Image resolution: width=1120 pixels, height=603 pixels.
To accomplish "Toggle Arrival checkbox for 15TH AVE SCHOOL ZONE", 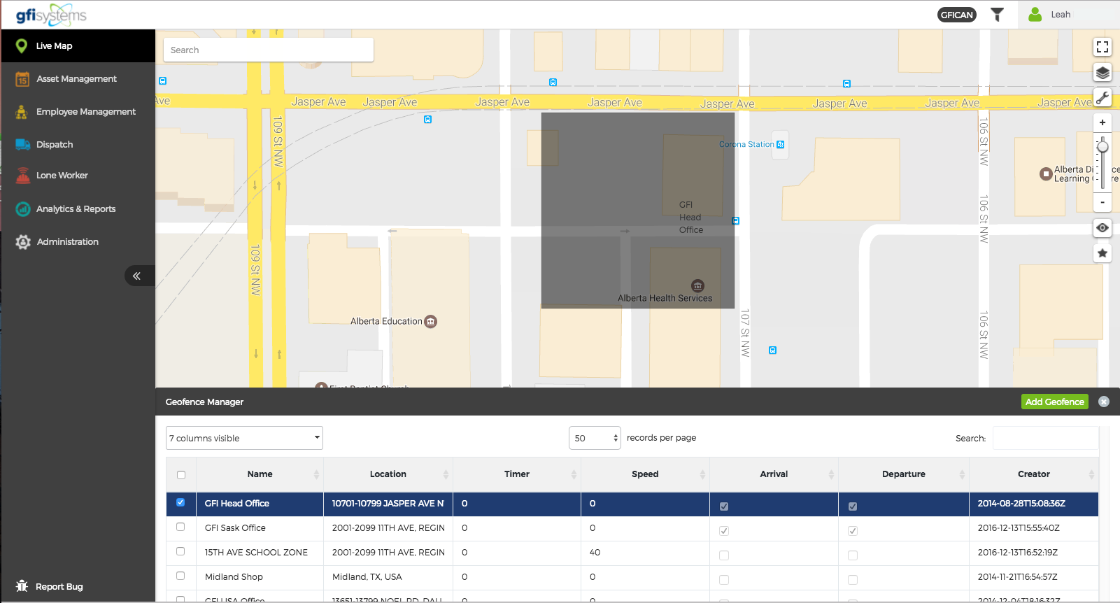I will [x=724, y=555].
